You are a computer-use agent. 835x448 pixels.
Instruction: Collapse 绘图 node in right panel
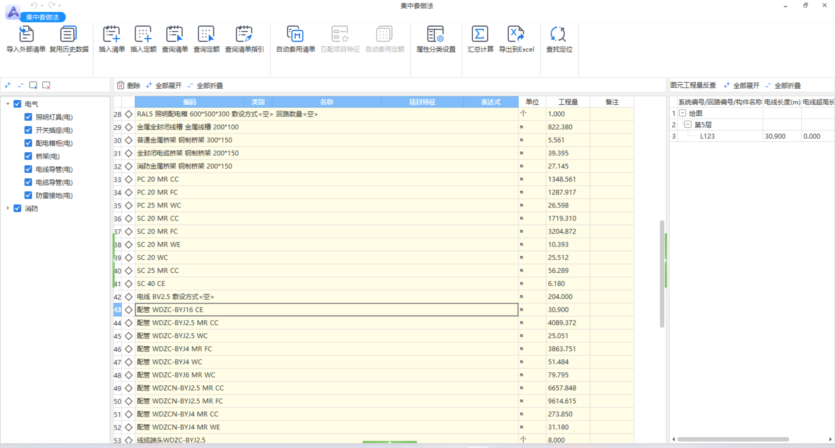[x=683, y=113]
